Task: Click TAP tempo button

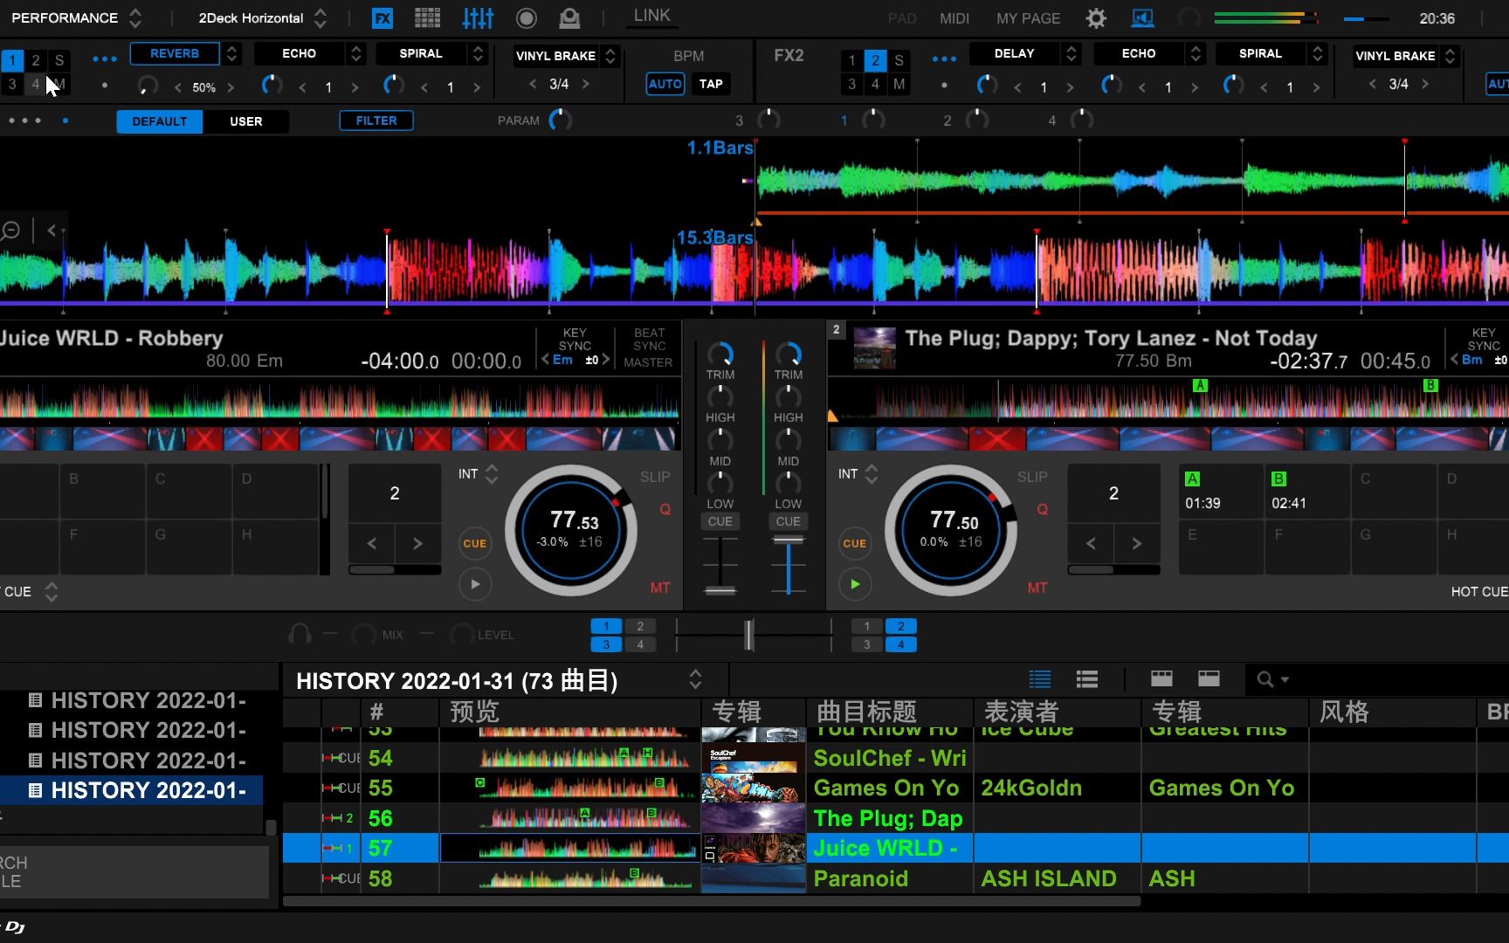Action: (711, 84)
